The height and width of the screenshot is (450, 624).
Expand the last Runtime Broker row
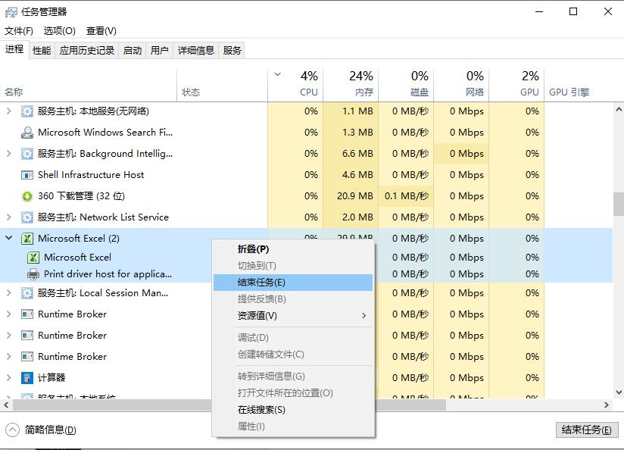[x=9, y=356]
